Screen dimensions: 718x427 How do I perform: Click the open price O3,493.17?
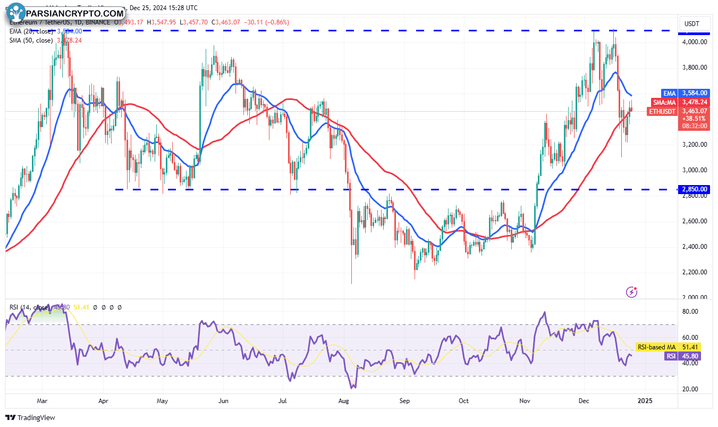(x=130, y=22)
